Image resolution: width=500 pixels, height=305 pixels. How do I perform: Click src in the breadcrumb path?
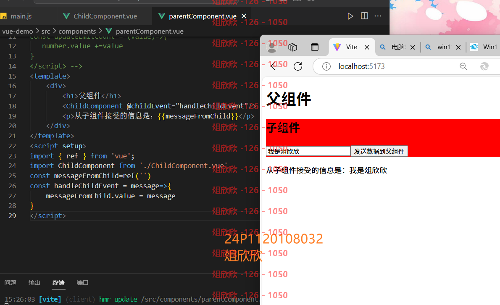point(46,31)
